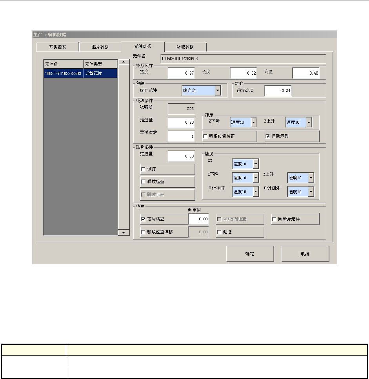Viewport: 369px width, 379px height.
Task: Click the 宽度 field showing 0.97
Action: coord(181,73)
